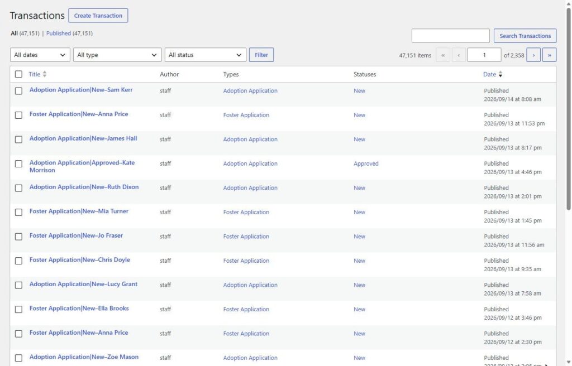Click date 2026/09/13 at 4:46 pm
572x366 pixels.
tap(513, 172)
